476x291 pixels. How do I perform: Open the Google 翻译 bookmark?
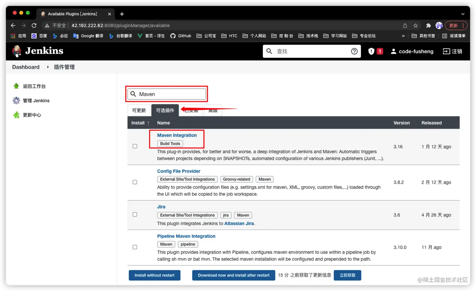pyautogui.click(x=88, y=36)
